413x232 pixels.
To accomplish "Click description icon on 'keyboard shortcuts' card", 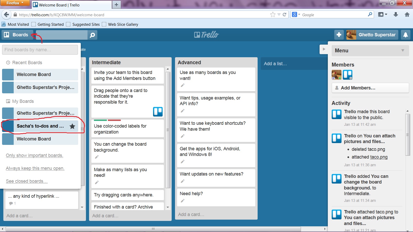I will 182,136.
